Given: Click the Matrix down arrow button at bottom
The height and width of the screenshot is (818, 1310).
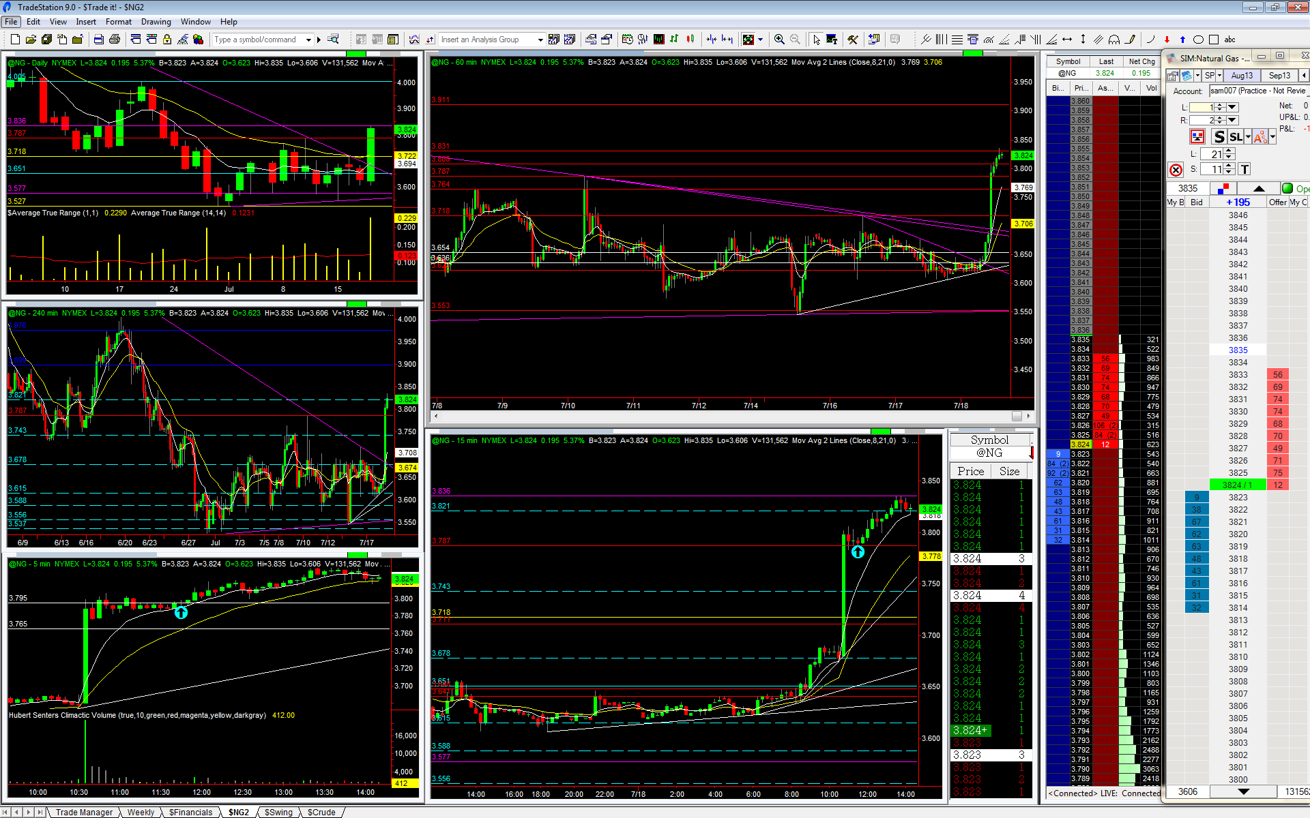Looking at the screenshot, I should [1243, 791].
